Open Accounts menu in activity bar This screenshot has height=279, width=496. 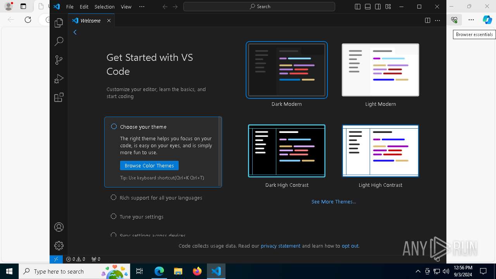click(x=59, y=227)
